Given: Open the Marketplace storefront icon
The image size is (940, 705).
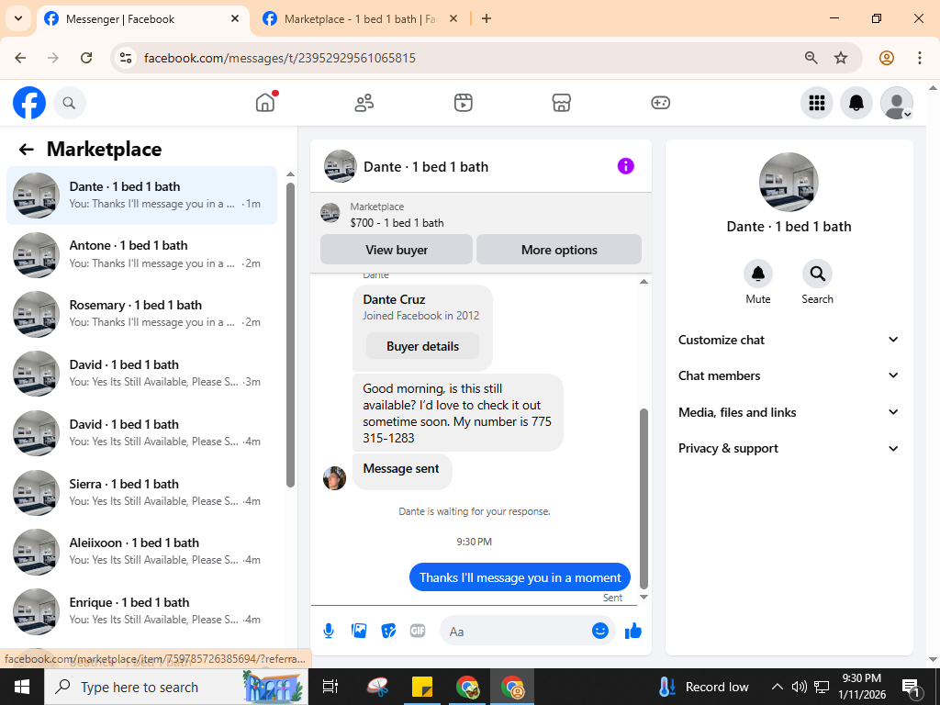Looking at the screenshot, I should point(561,103).
